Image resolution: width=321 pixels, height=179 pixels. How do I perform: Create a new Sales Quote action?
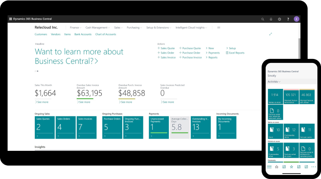166,48
